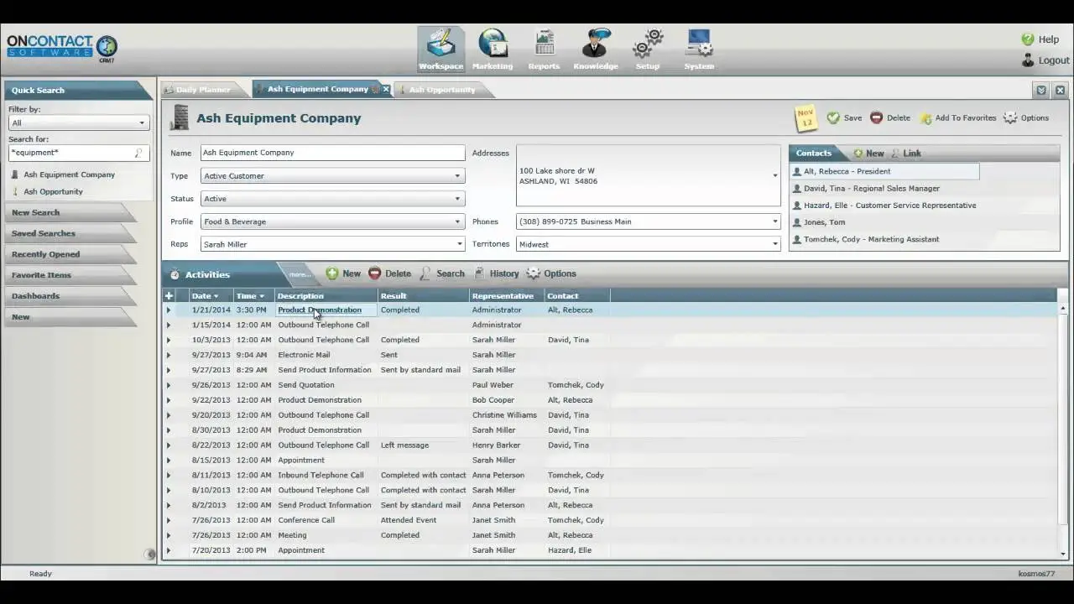Open the Knowledge module

(596, 49)
